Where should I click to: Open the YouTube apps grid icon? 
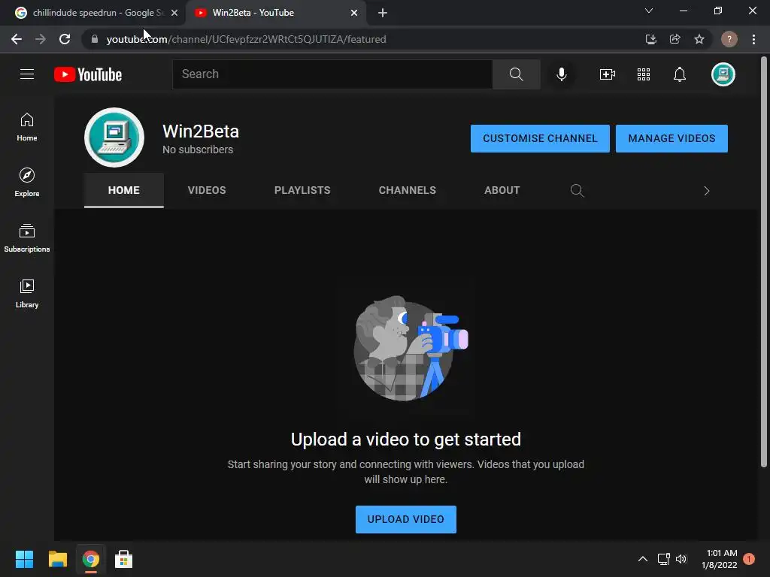tap(644, 74)
